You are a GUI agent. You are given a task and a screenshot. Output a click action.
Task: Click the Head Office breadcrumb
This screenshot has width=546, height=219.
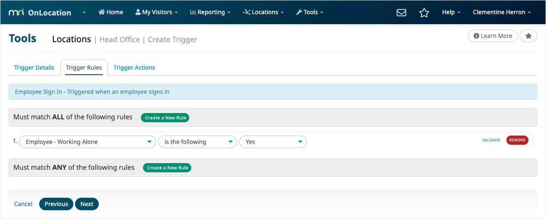click(120, 40)
